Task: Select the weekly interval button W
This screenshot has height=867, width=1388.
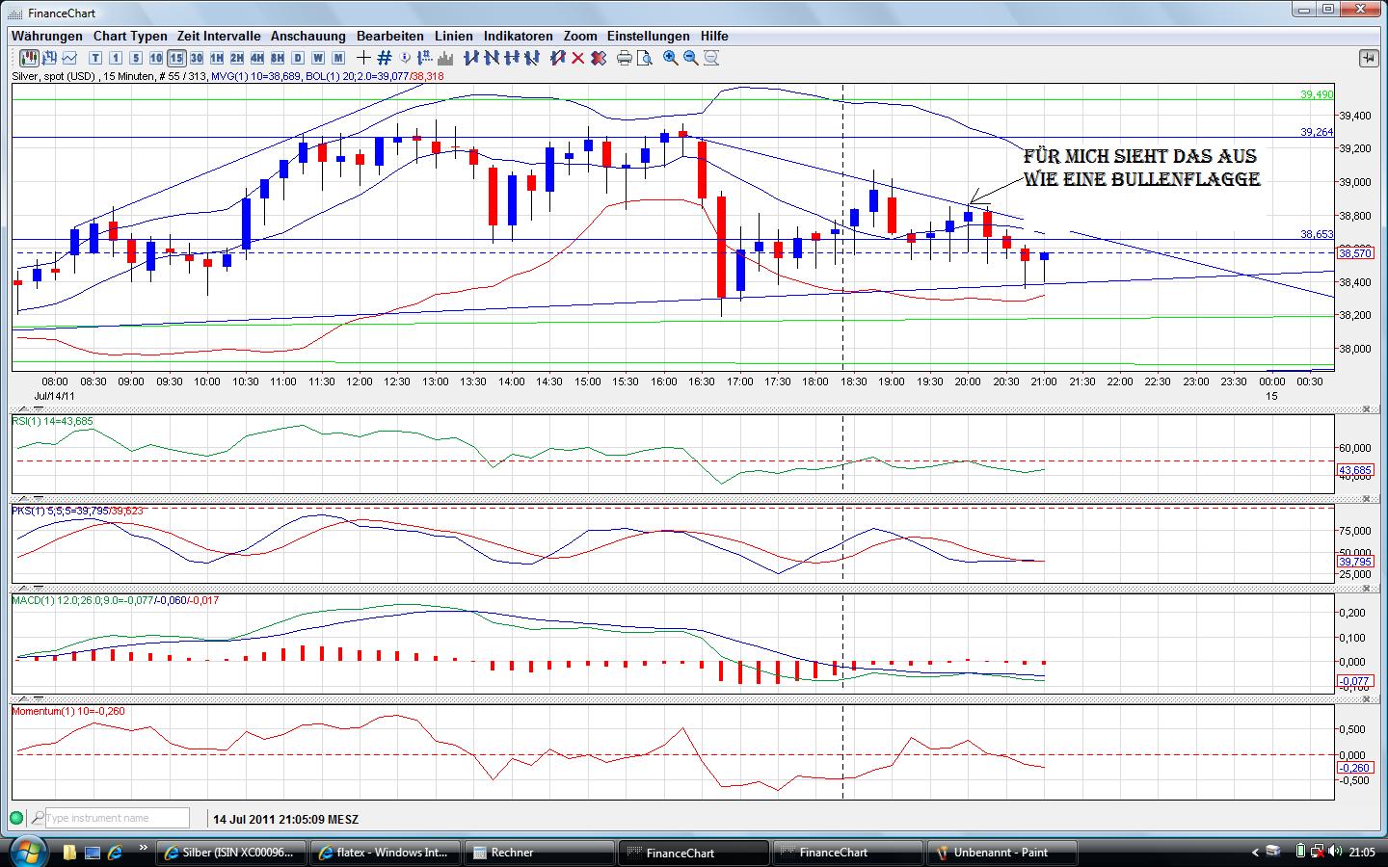Action: [x=318, y=58]
